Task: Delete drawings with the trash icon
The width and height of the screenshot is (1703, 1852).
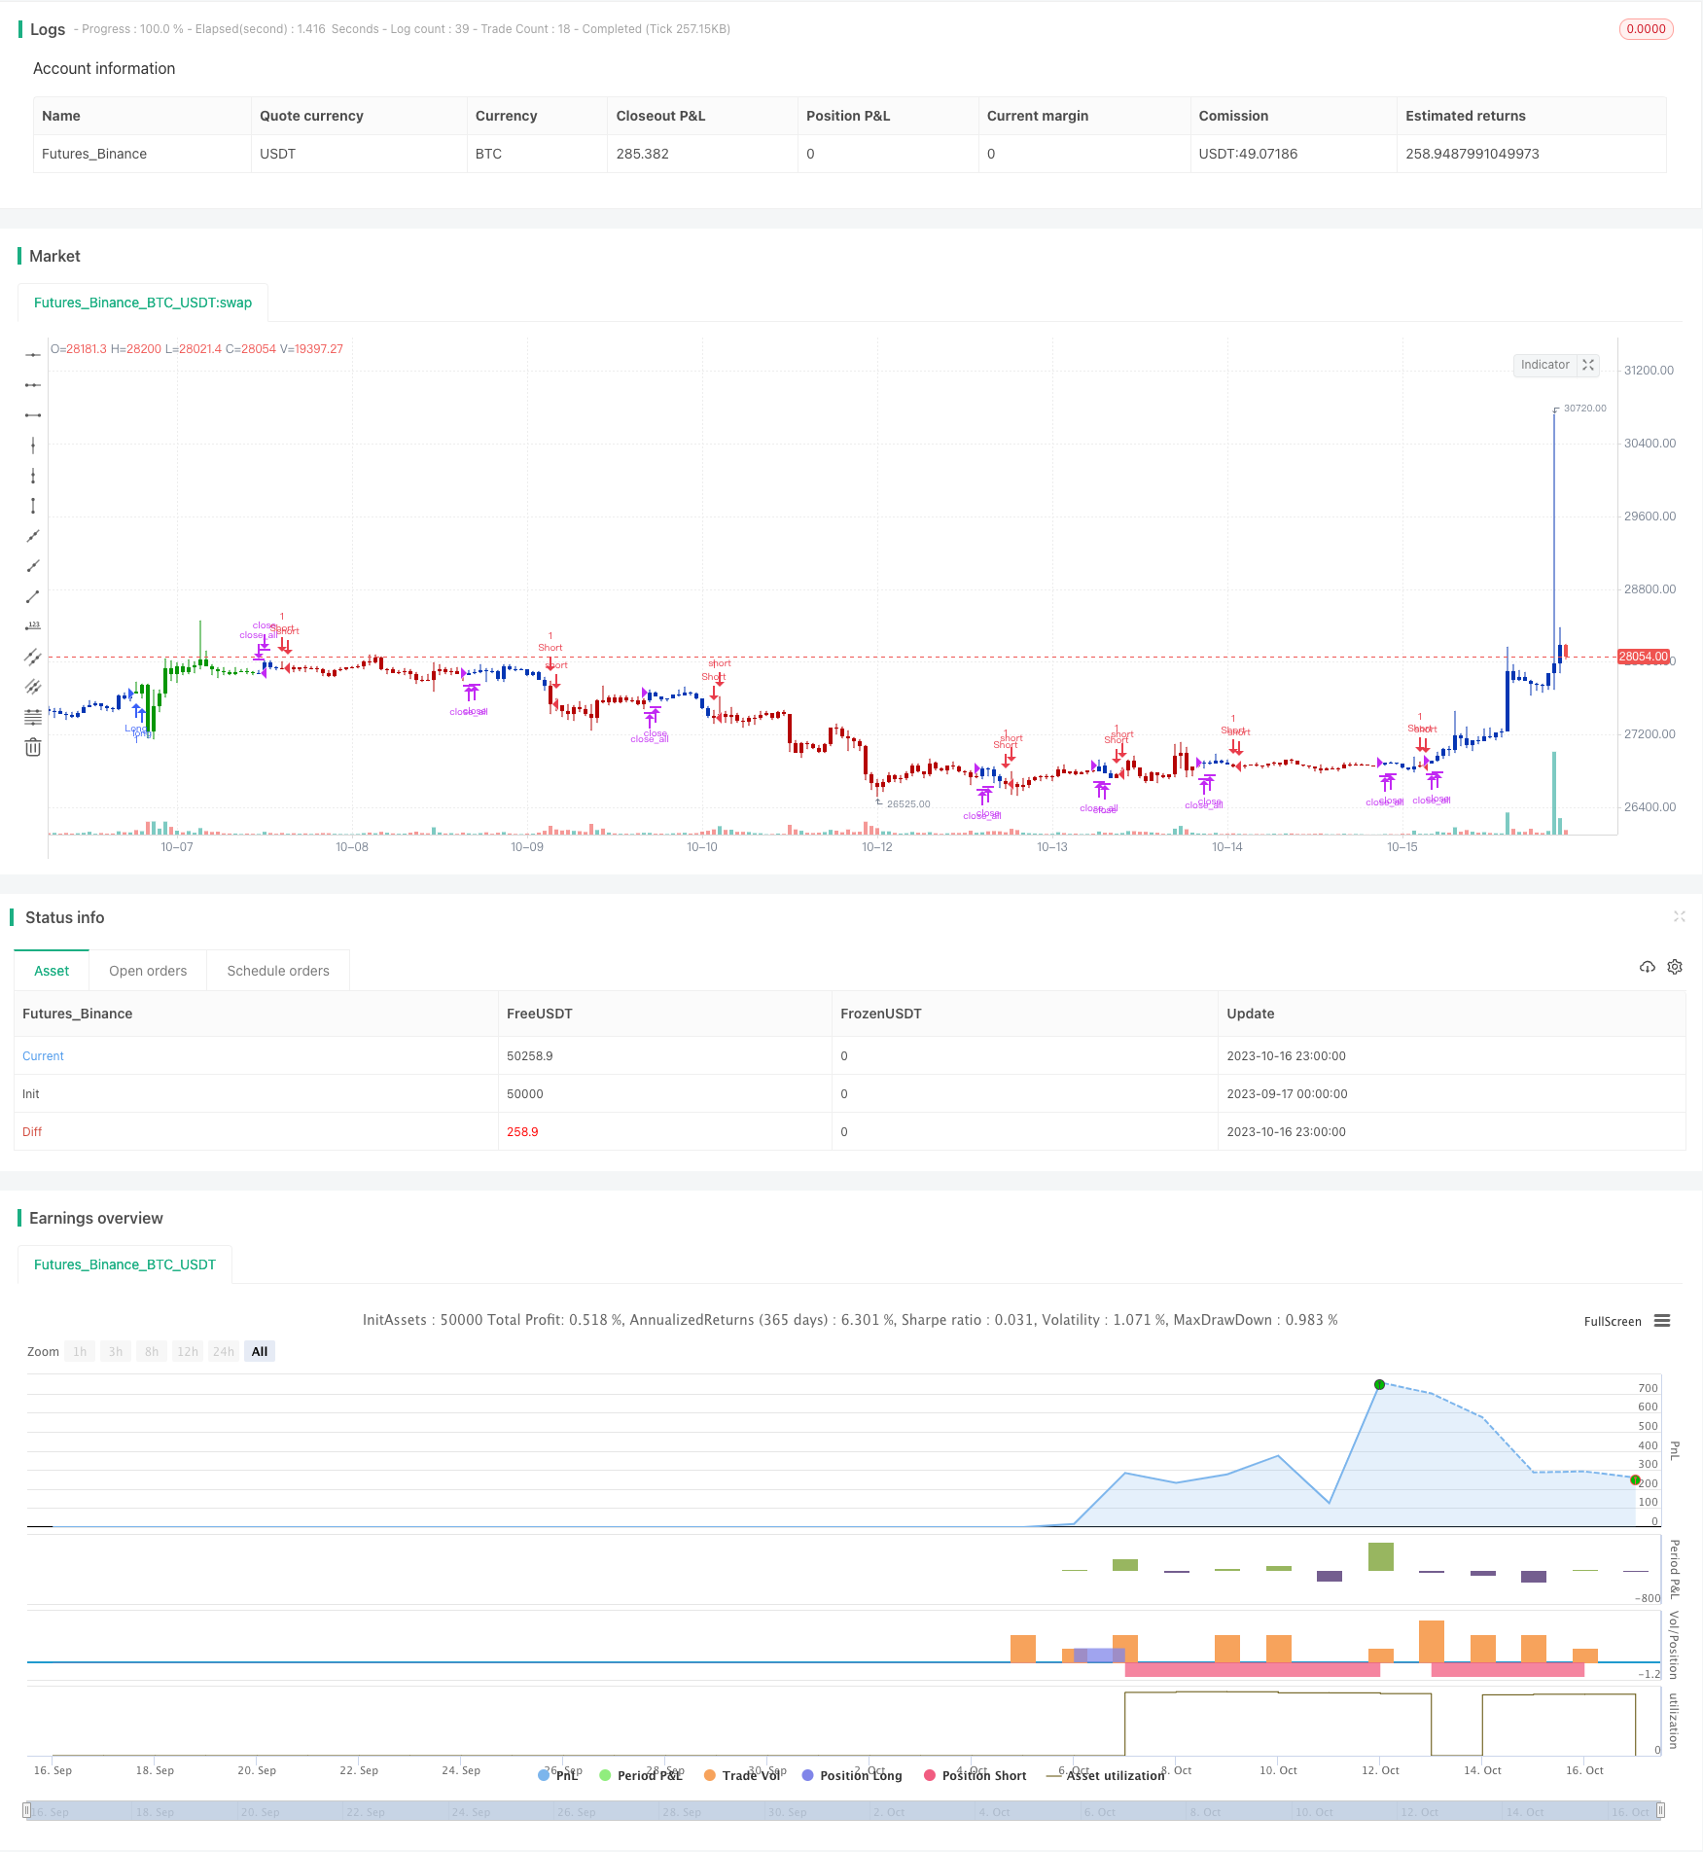Action: (33, 747)
